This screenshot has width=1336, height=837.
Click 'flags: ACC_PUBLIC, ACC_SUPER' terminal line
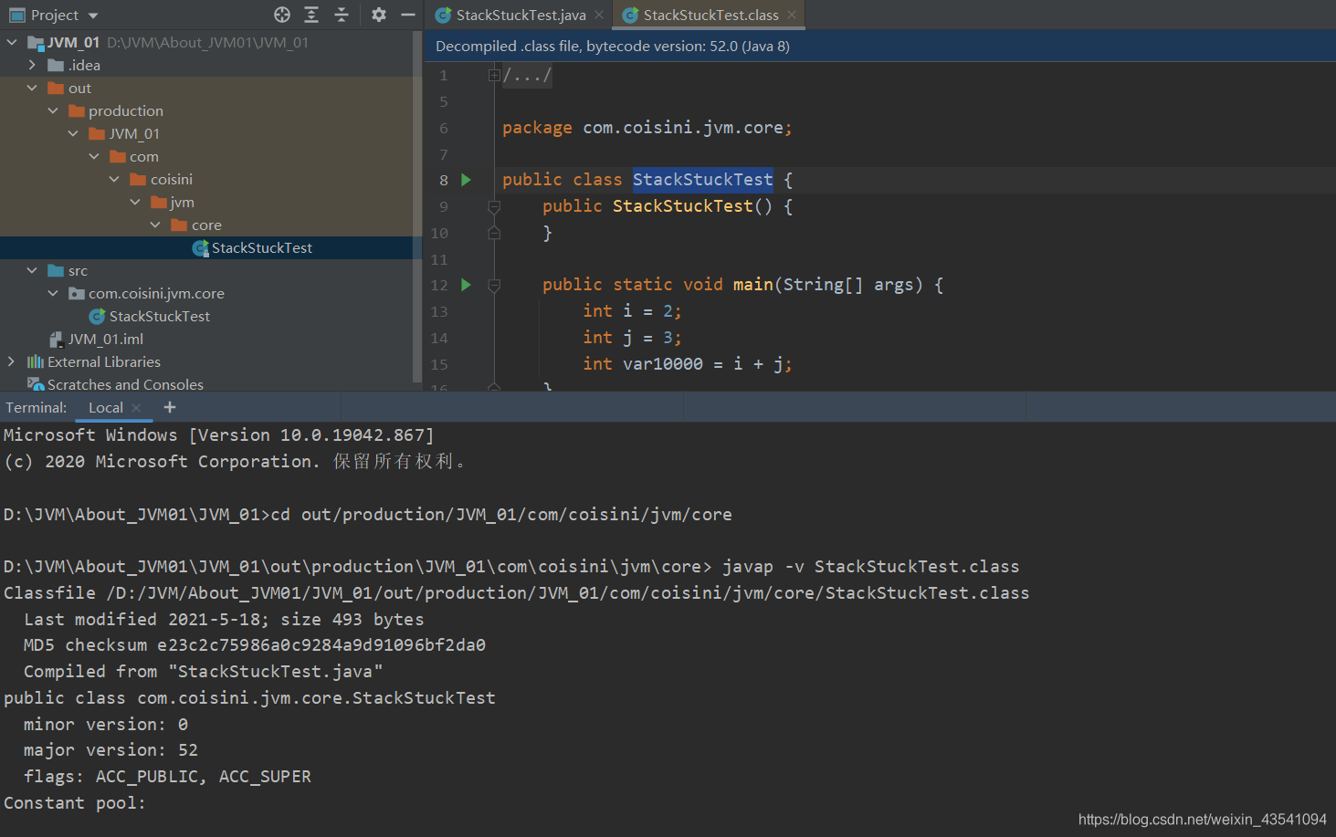click(x=167, y=777)
